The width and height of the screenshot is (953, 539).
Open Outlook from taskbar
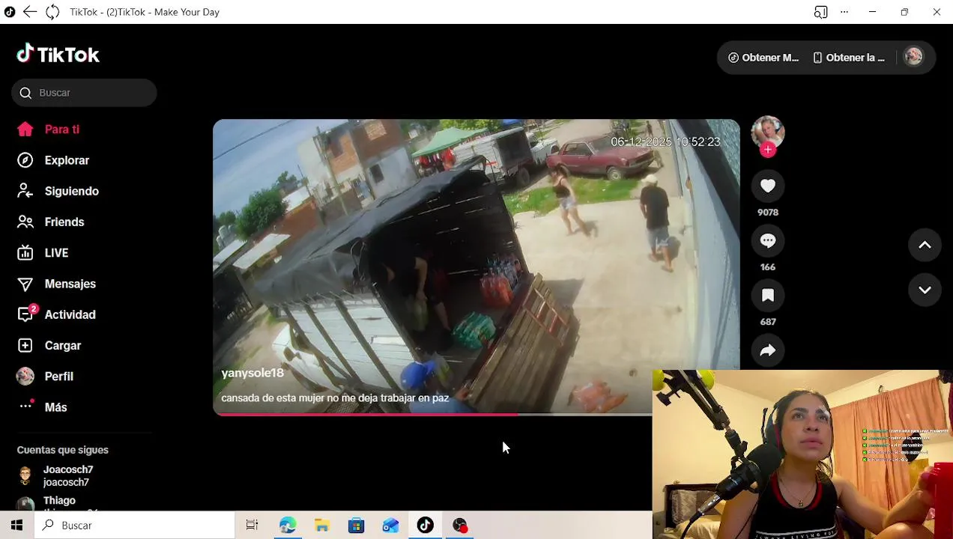click(x=390, y=526)
